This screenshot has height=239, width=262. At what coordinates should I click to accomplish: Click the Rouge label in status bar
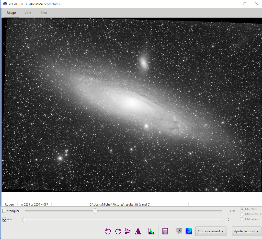tap(9, 205)
